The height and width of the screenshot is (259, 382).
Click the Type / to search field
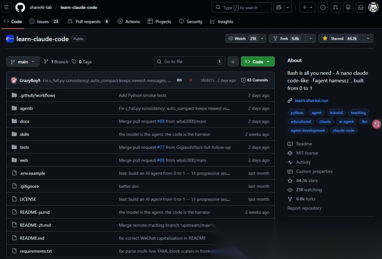coord(242,7)
